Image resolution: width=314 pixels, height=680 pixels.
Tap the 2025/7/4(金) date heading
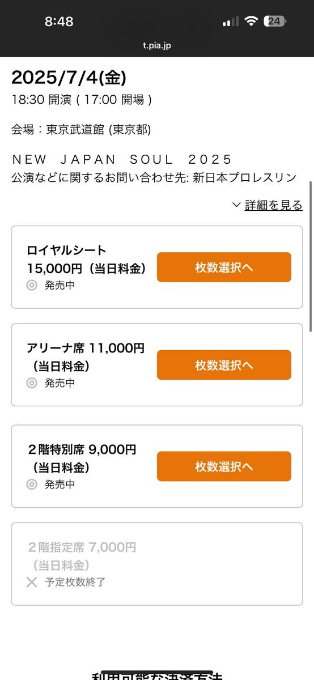(69, 78)
